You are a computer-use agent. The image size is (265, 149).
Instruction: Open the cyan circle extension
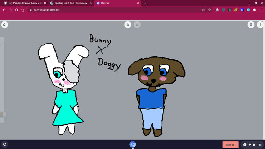point(248,10)
